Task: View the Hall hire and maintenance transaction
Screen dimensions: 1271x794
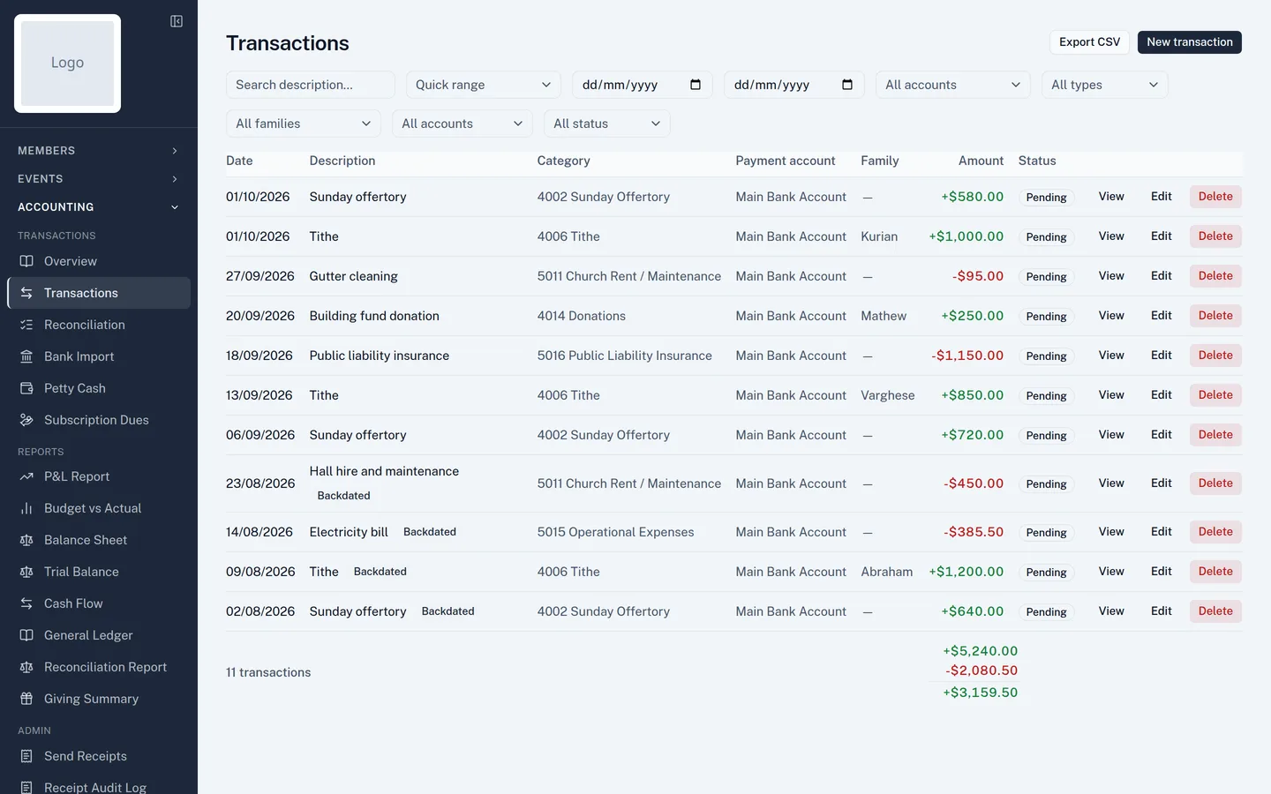Action: pos(1111,483)
